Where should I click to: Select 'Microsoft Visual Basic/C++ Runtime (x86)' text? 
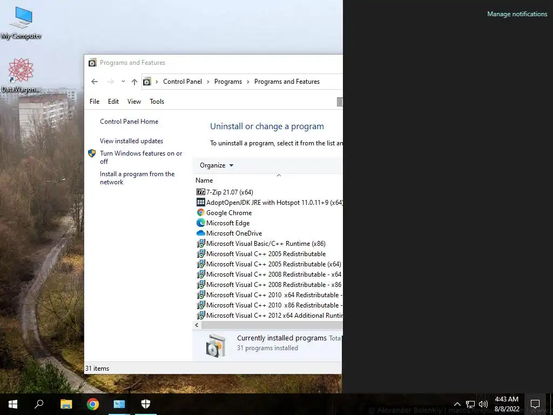[x=266, y=244]
